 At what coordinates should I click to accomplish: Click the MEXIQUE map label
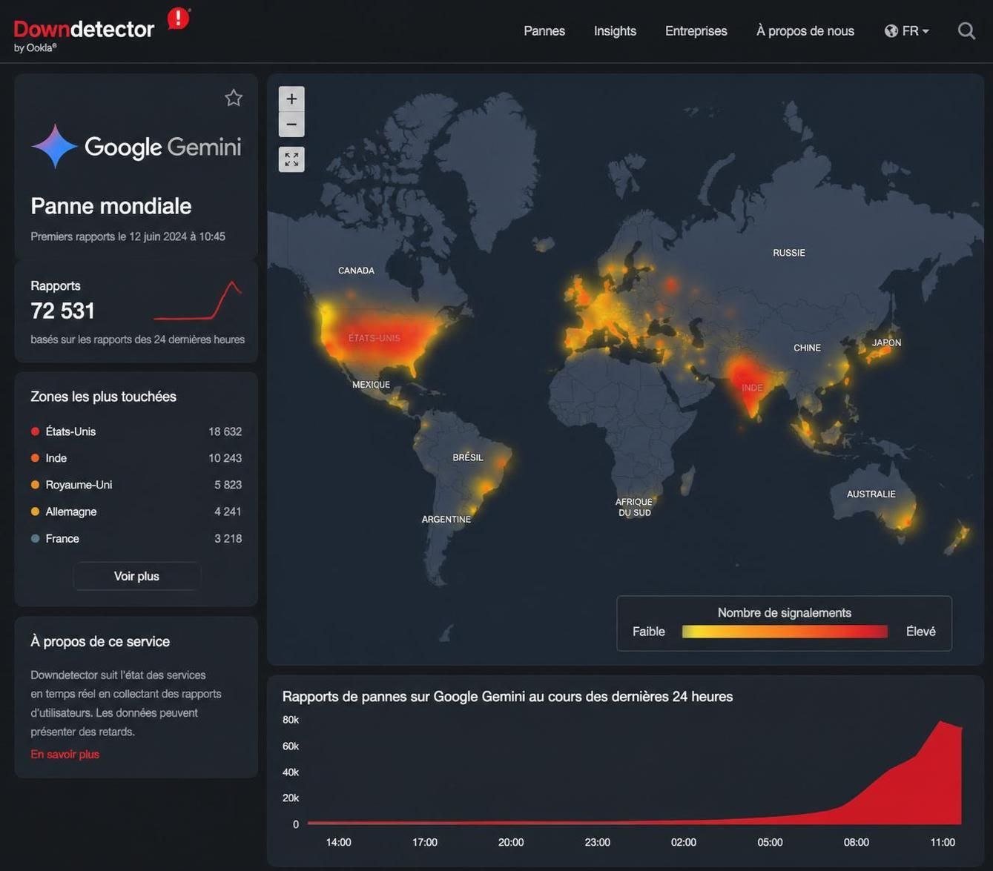click(x=371, y=385)
